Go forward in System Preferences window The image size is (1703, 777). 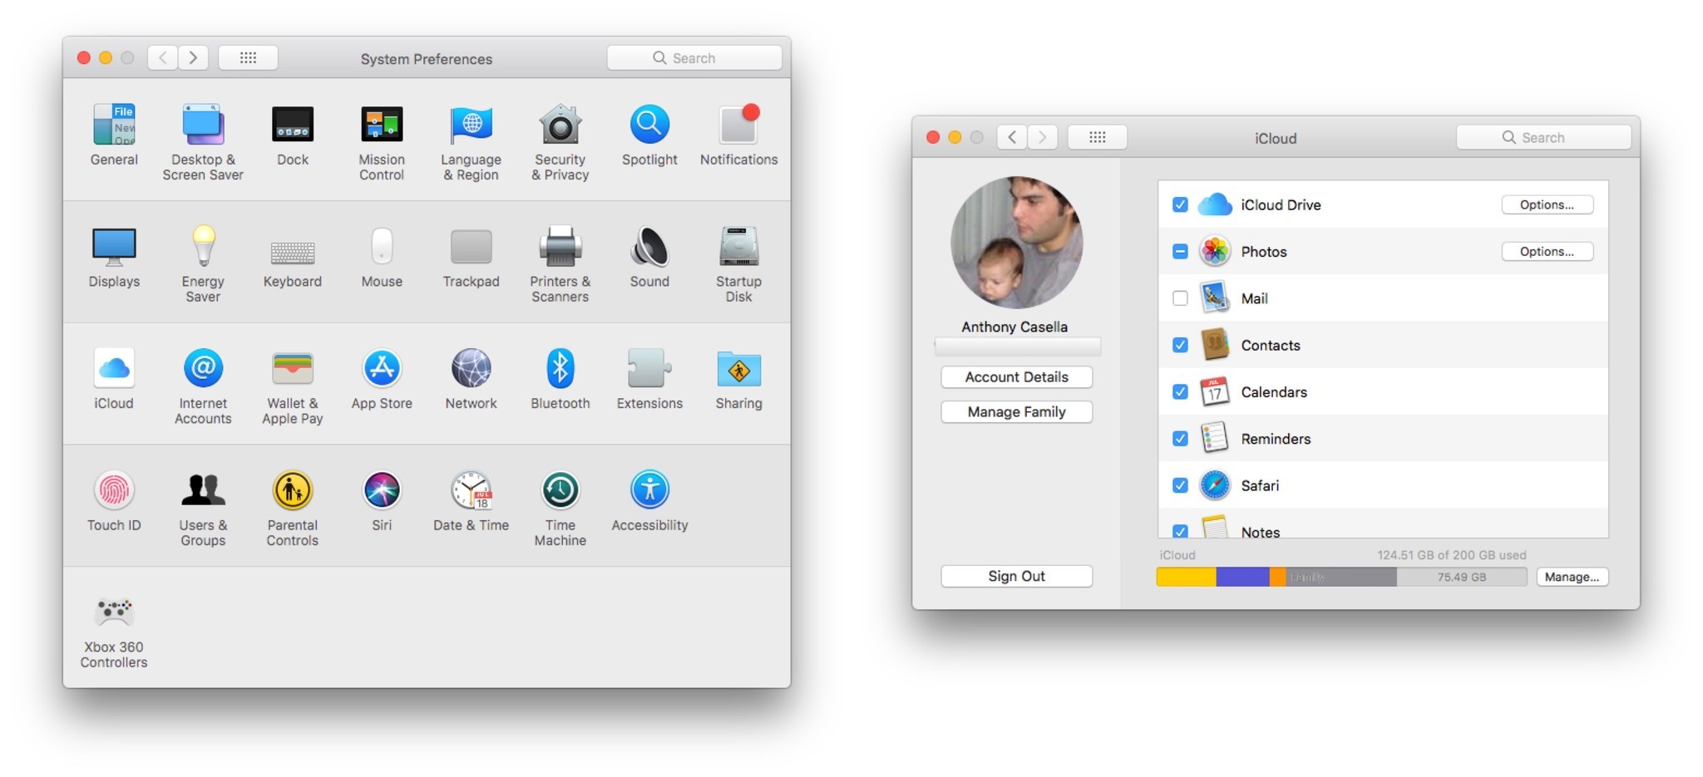click(193, 58)
